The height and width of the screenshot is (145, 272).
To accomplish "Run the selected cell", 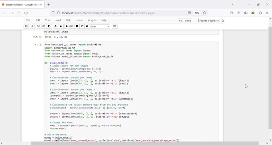I will click(69, 26).
